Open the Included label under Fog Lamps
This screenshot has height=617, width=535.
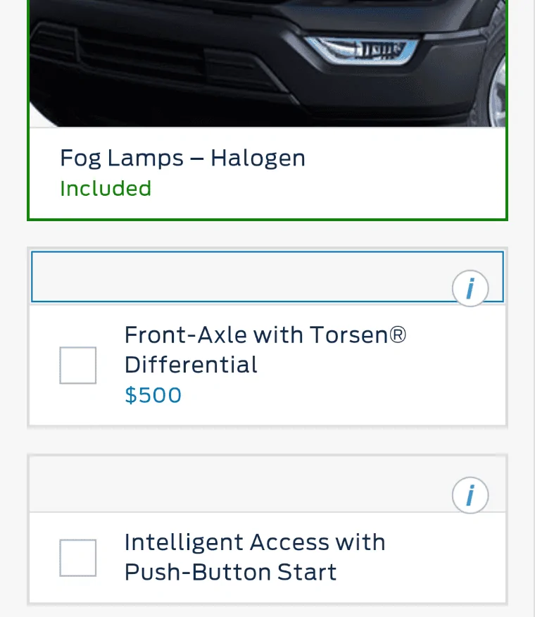[x=106, y=188]
